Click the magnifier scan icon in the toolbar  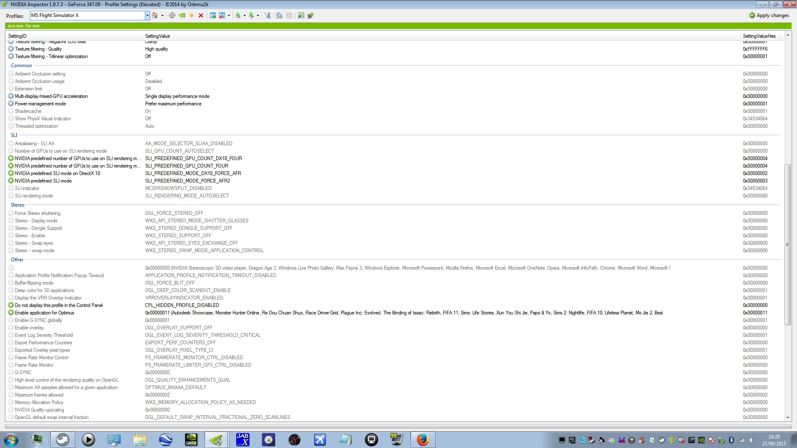point(279,15)
